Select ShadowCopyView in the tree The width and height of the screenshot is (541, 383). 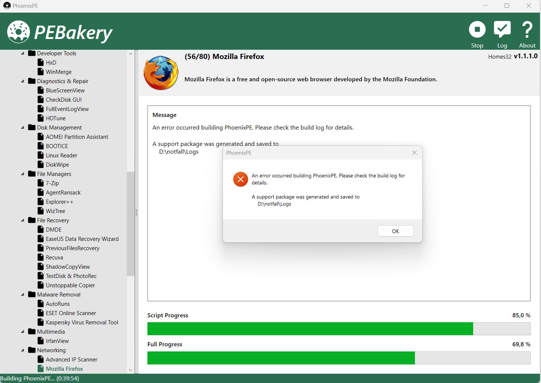[x=67, y=266]
